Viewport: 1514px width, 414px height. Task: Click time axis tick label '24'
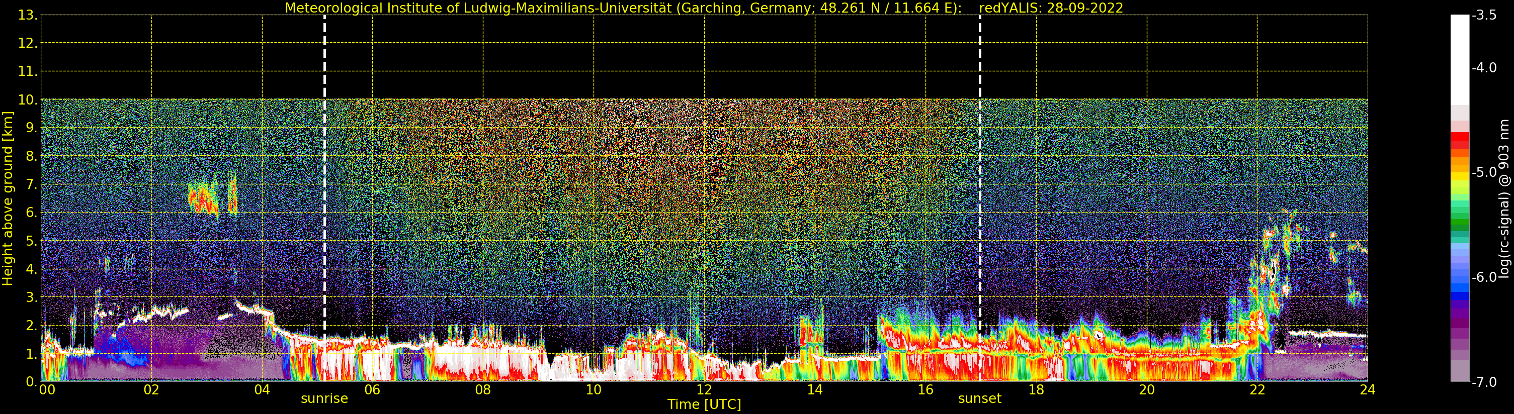(x=1368, y=390)
